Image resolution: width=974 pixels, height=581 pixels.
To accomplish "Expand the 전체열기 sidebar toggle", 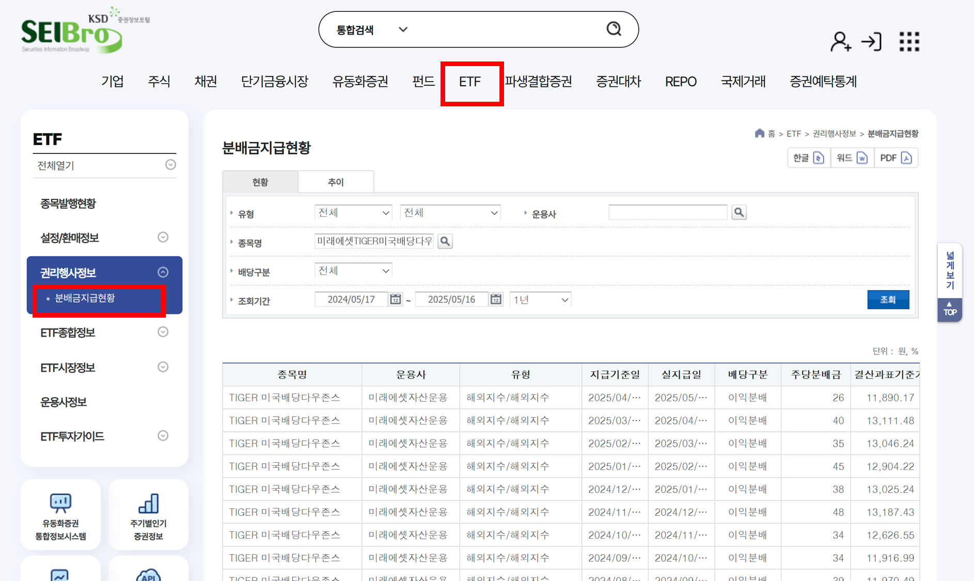I will click(170, 165).
